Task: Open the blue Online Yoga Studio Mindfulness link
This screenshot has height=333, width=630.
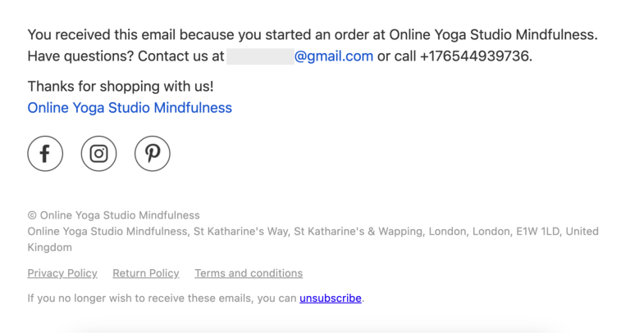Action: [130, 108]
